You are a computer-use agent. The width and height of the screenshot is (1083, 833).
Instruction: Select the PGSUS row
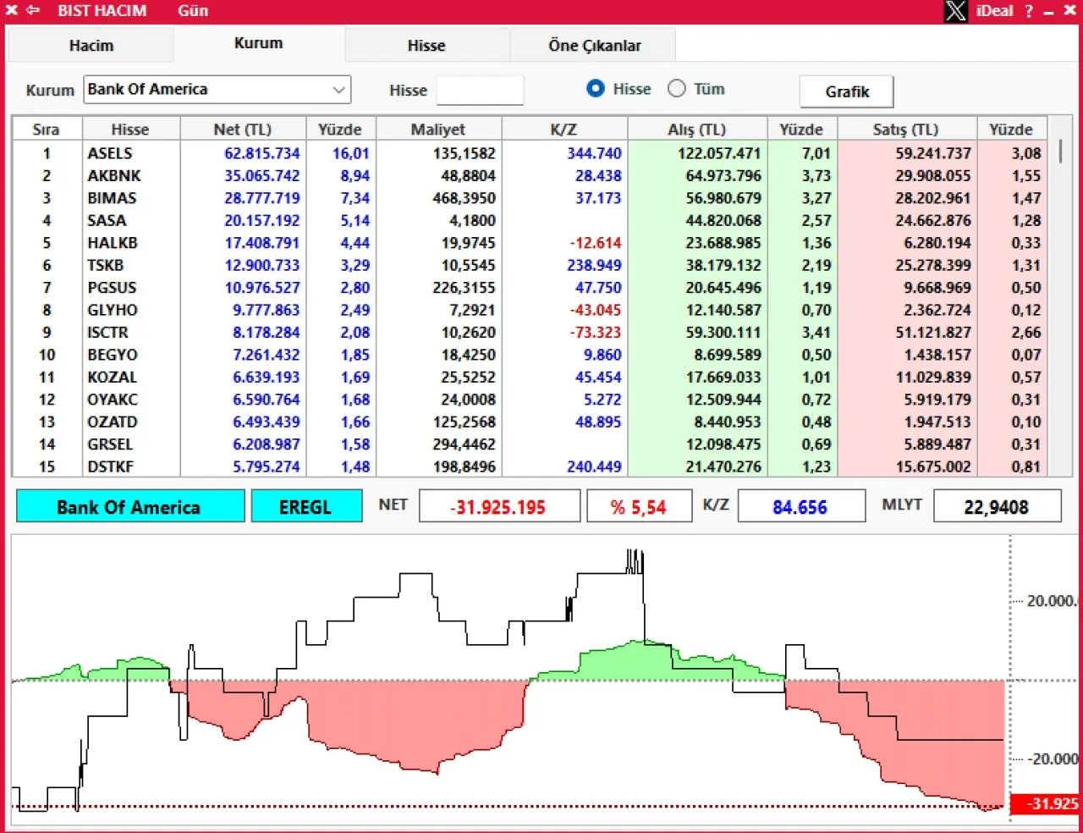[530, 288]
